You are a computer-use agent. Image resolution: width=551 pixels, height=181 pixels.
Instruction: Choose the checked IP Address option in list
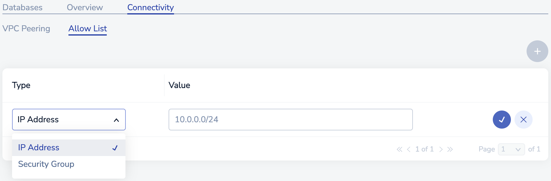tap(39, 148)
